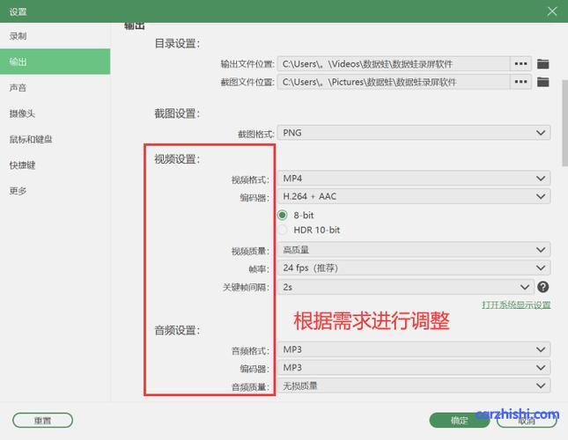Open the audio quality 无损质量 dropdown
Screen dimensions: 568x440
point(414,385)
